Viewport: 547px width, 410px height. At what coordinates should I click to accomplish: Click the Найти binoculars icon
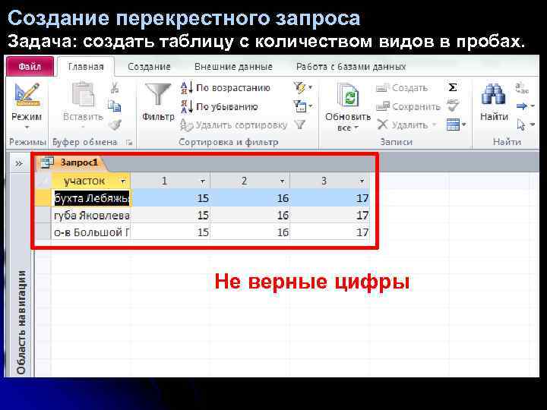point(494,94)
